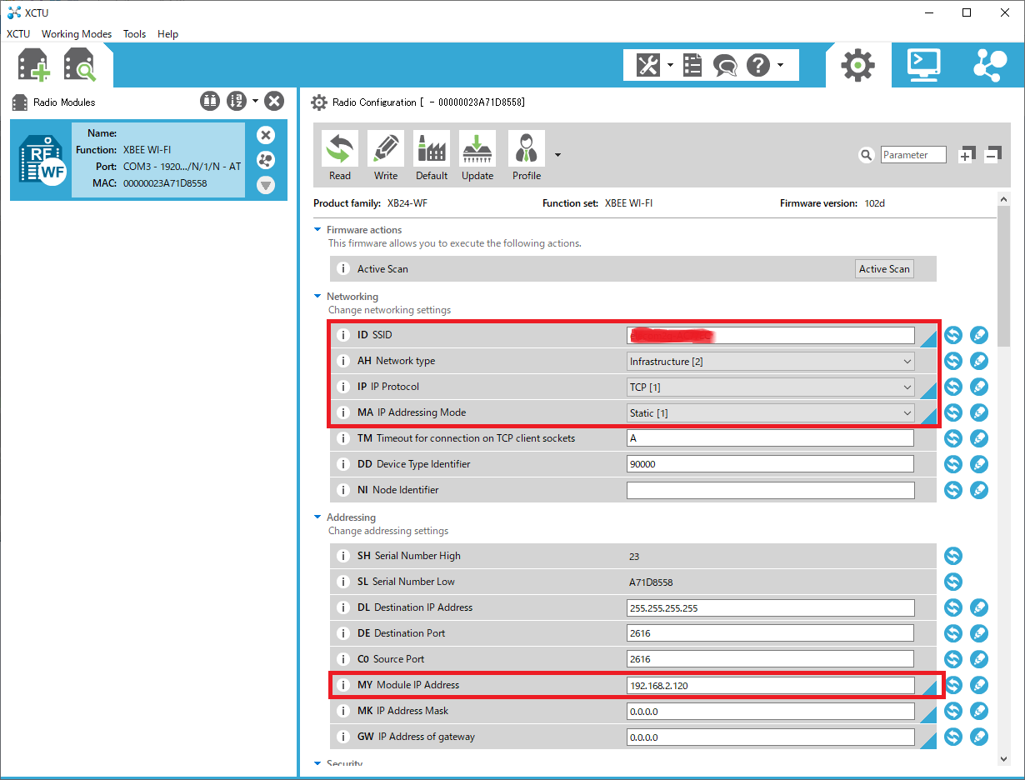
Task: Collapse the Addressing section
Action: [x=317, y=517]
